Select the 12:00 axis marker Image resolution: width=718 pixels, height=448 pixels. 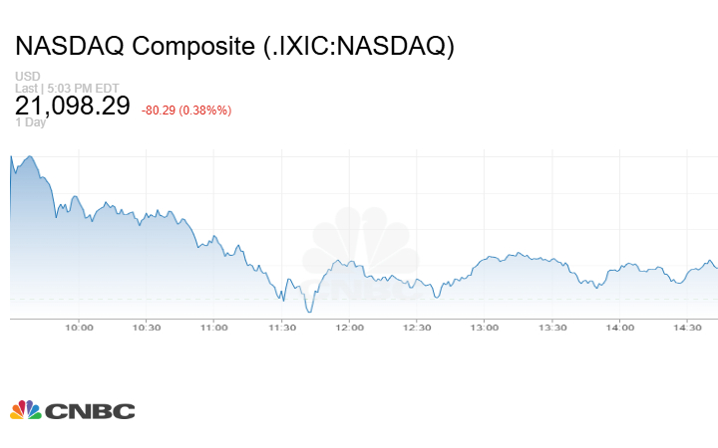(x=349, y=328)
